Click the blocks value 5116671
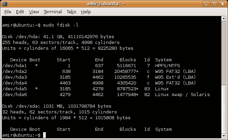Viewport: 228px width, 140px height. point(126,65)
